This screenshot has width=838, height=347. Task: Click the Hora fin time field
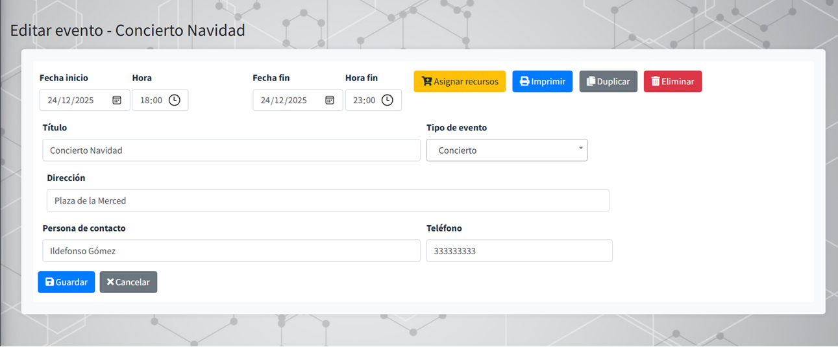(x=373, y=100)
